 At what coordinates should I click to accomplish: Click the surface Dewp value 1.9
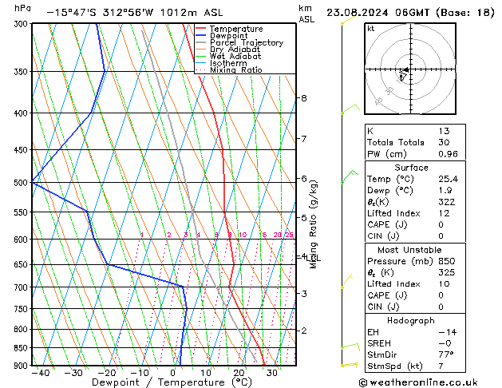445,191
